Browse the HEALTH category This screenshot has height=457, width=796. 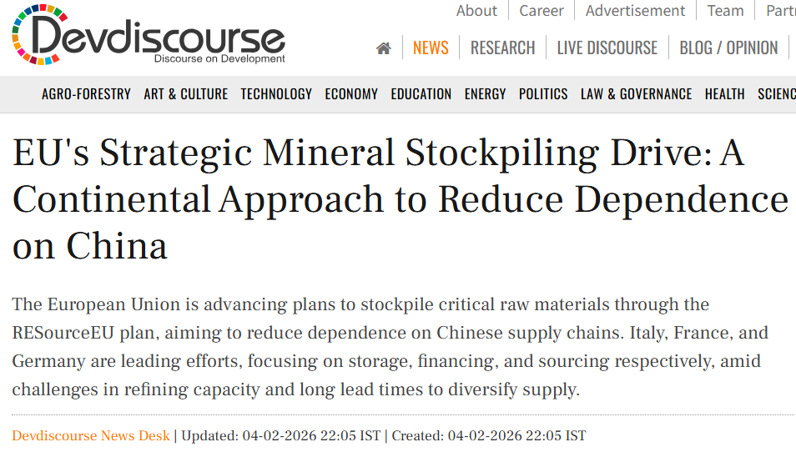coord(724,94)
